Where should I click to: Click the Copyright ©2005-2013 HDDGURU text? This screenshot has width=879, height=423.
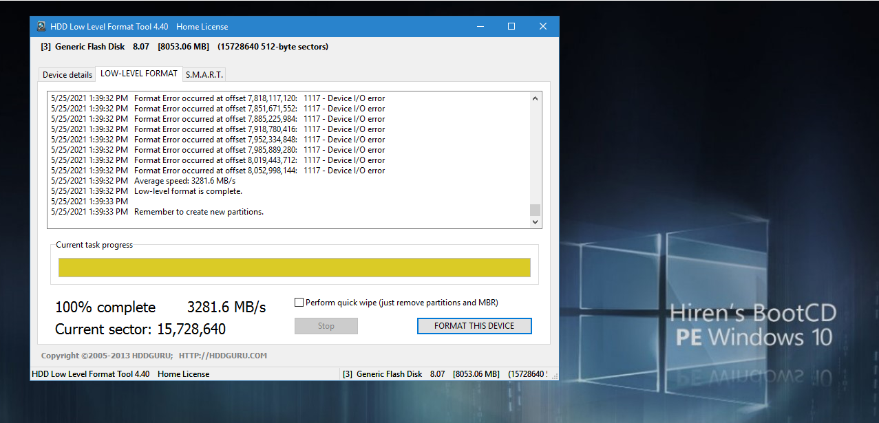click(x=107, y=356)
